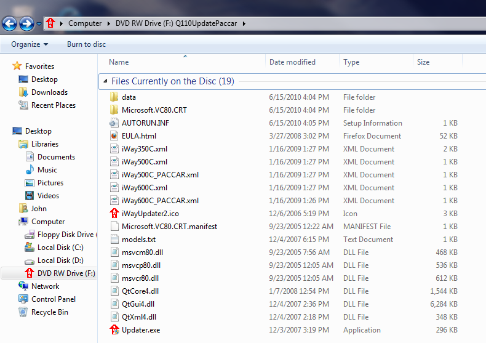Open the John user folder

39,209
